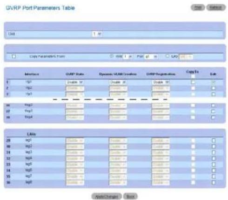Open the Unit dropdown next to Port
228x200 pixels.
point(127,57)
